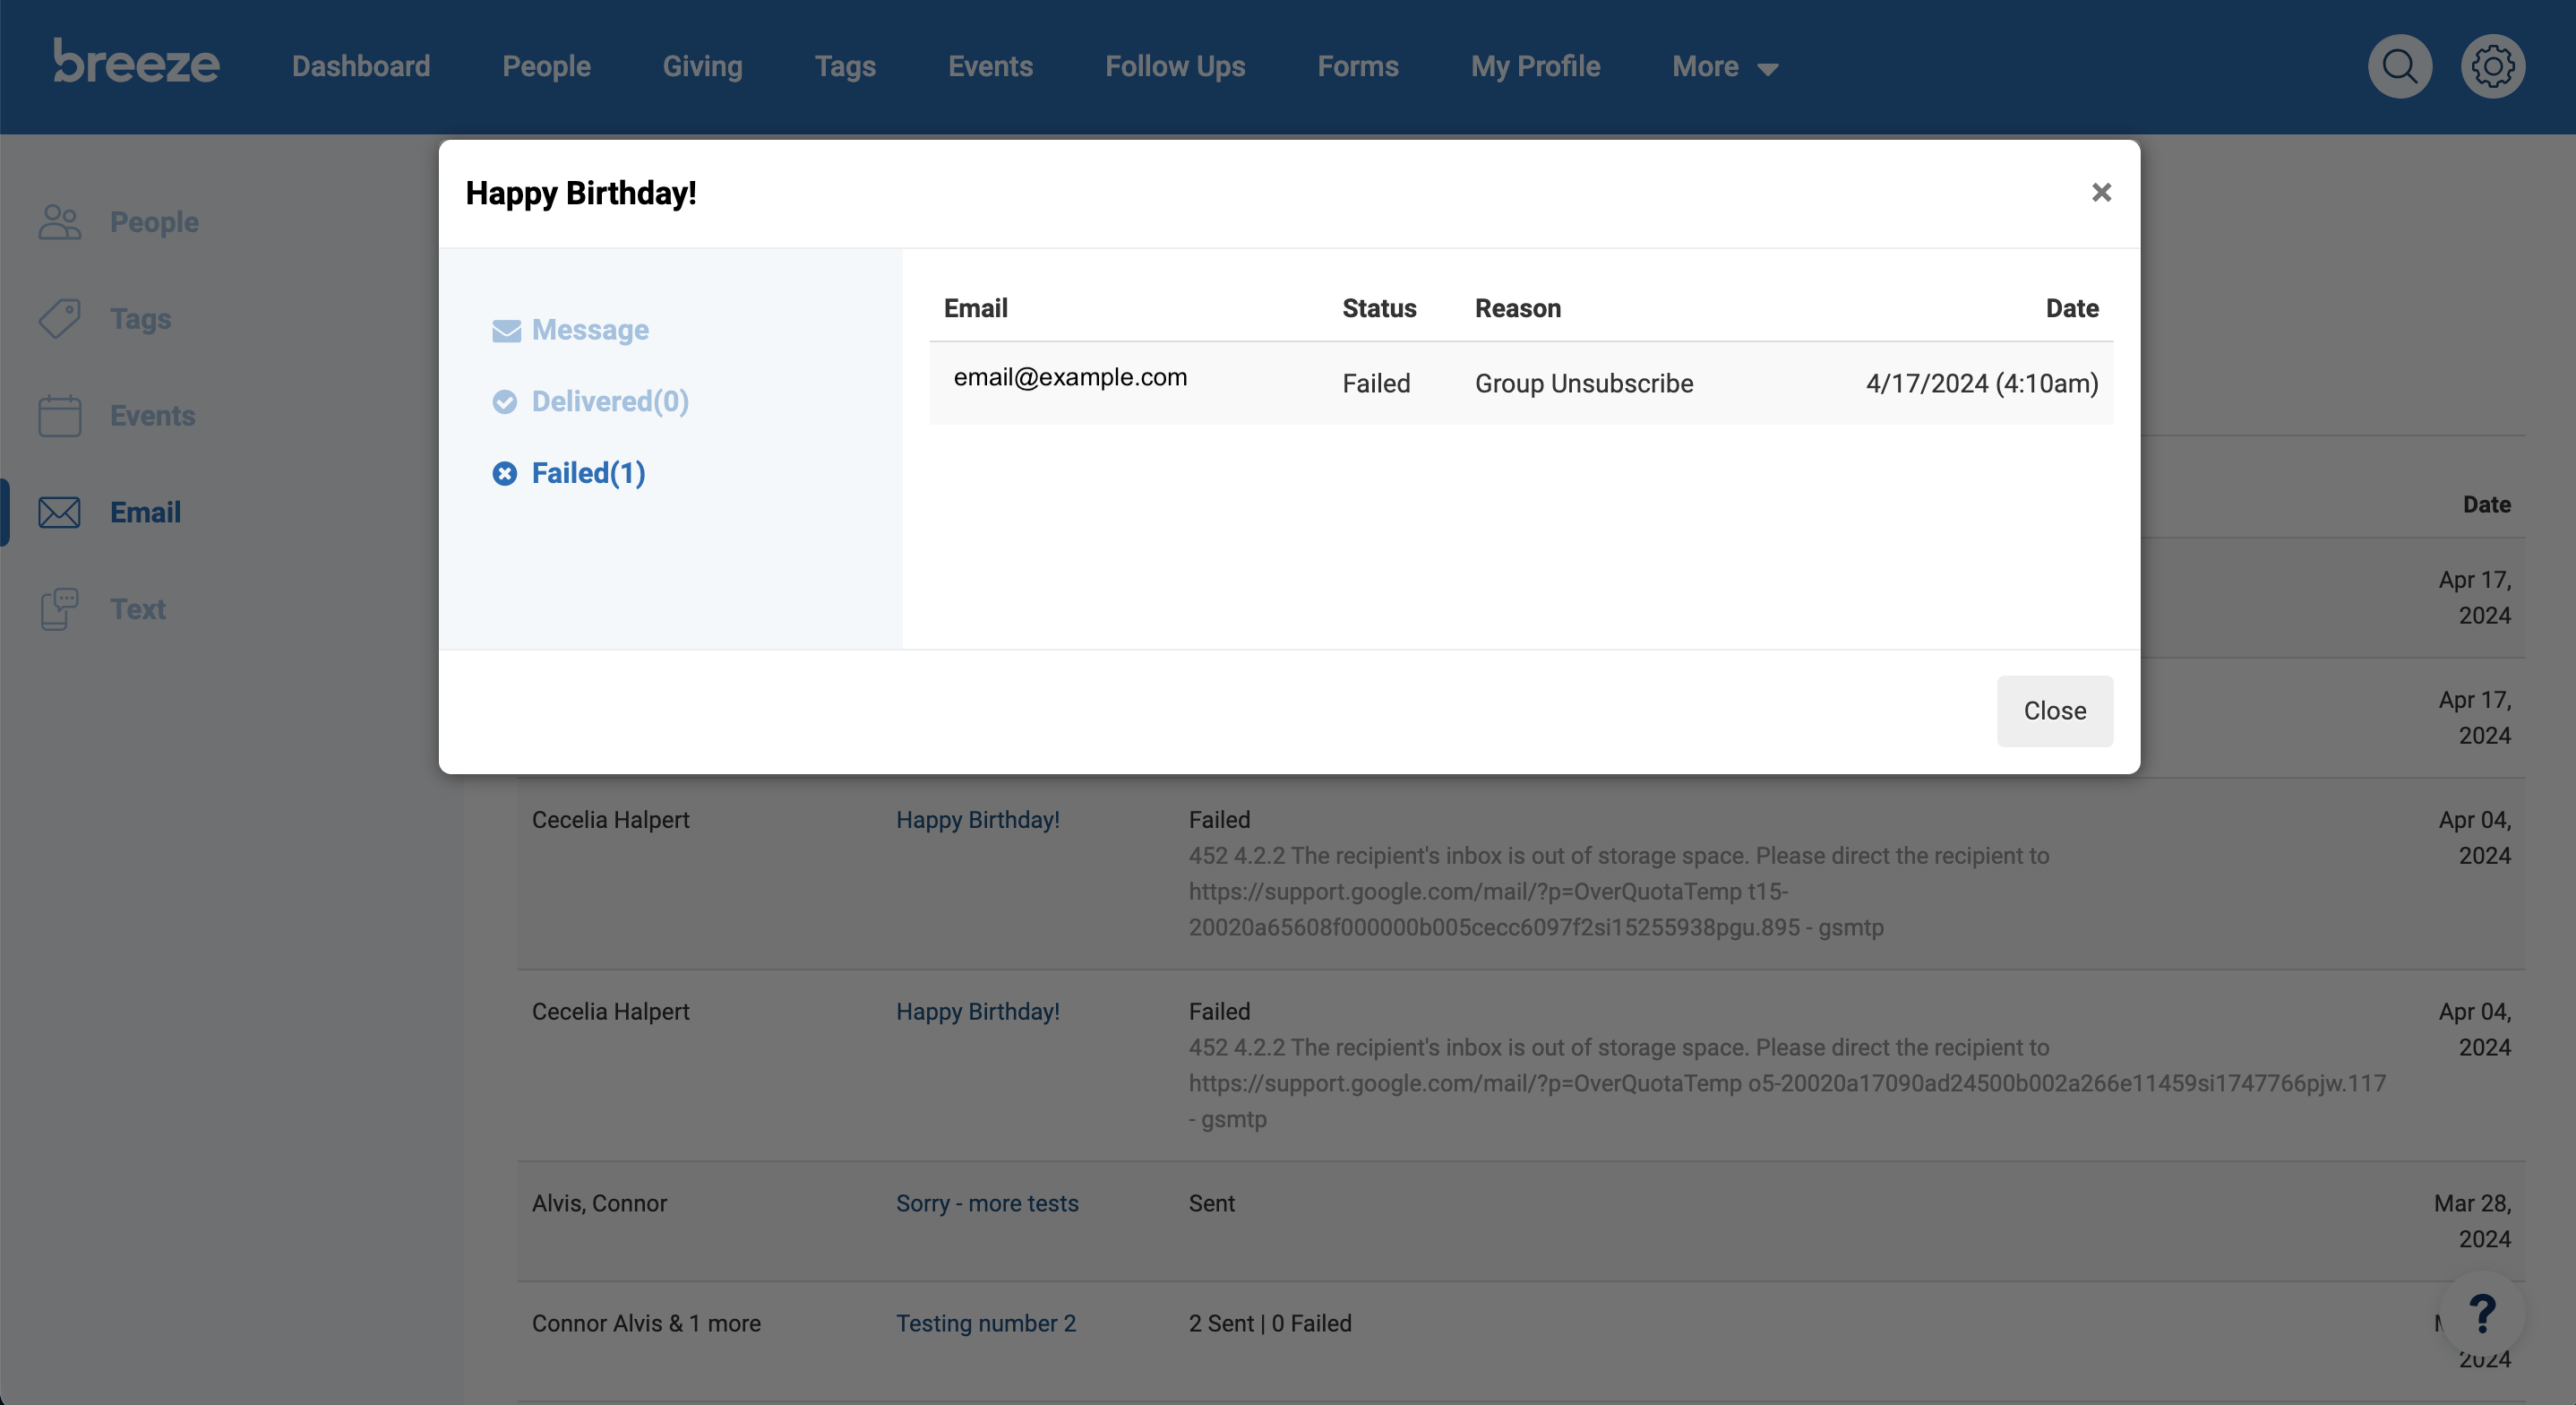Click the Close button

[x=2055, y=711]
